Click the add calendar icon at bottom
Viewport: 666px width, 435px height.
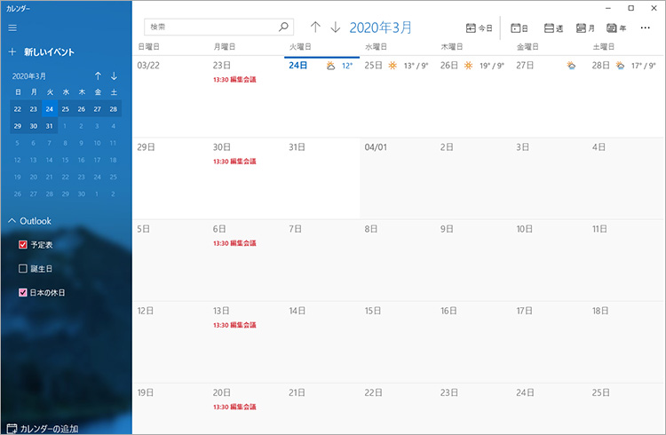click(x=12, y=428)
